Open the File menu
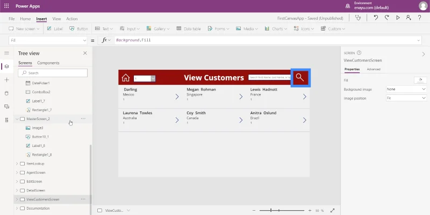This screenshot has width=430, height=215. (x=11, y=19)
